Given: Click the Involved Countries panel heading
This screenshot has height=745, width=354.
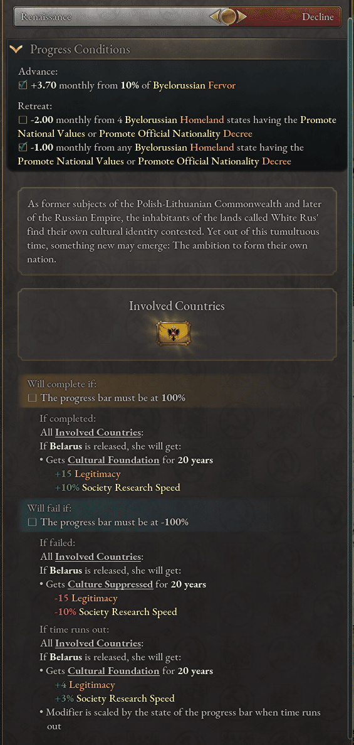Looking at the screenshot, I should pyautogui.click(x=177, y=306).
